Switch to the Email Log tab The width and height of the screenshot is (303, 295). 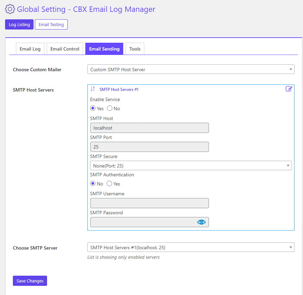tap(30, 49)
